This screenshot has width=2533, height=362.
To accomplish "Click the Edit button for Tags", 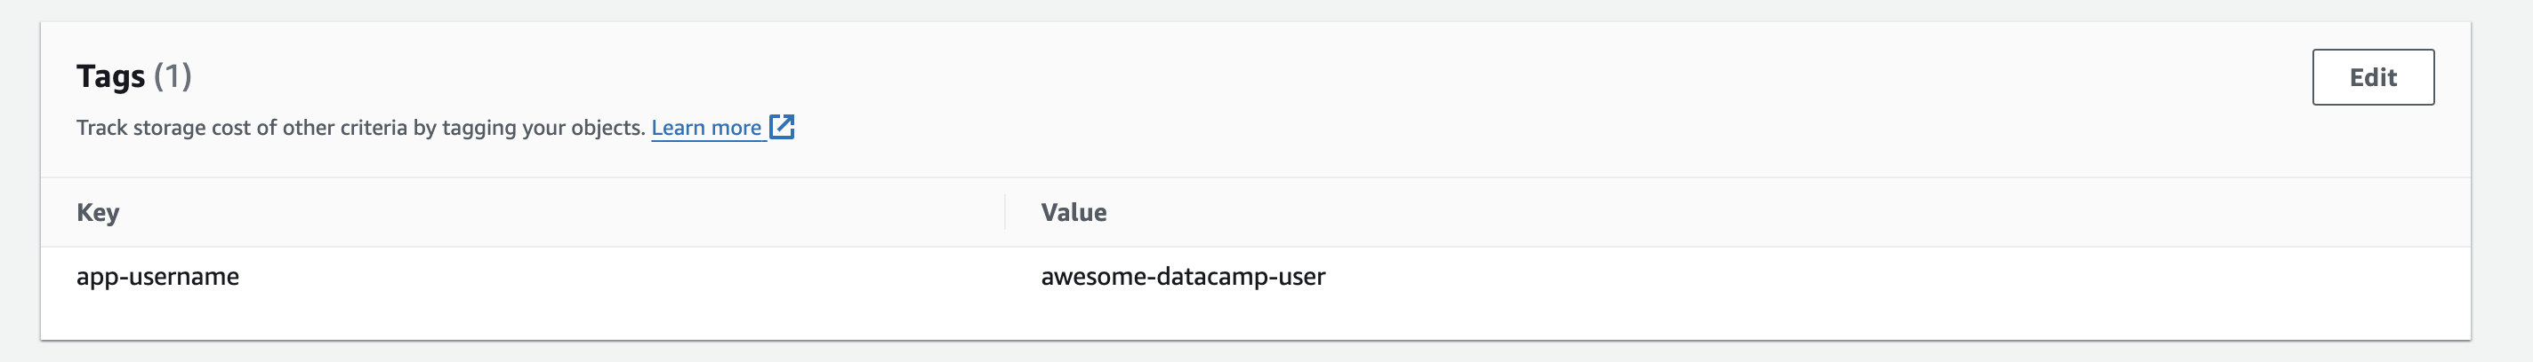I will tap(2373, 76).
